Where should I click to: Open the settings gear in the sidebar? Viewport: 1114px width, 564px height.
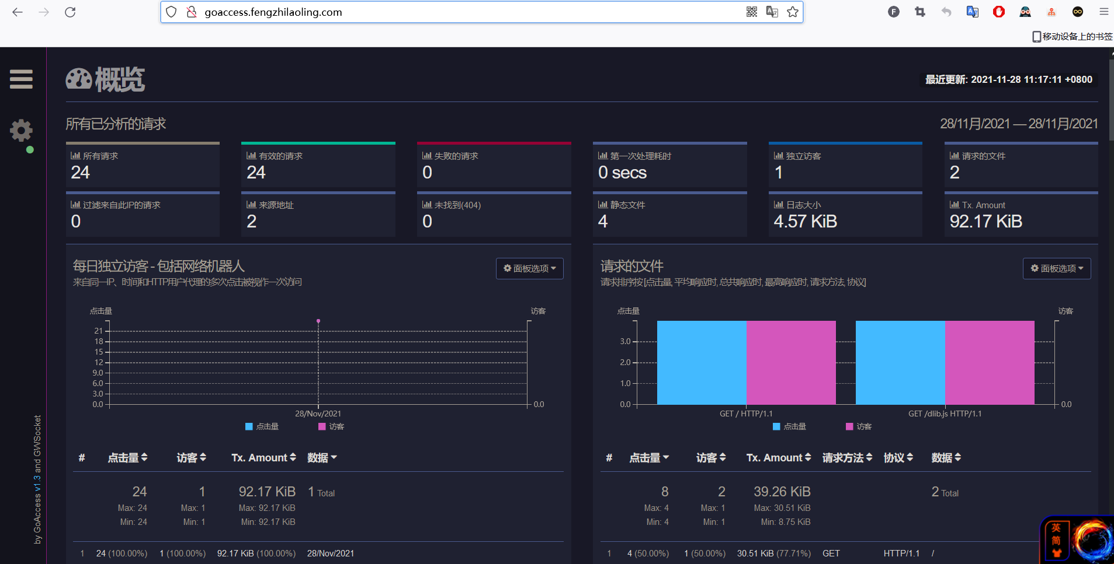[21, 131]
